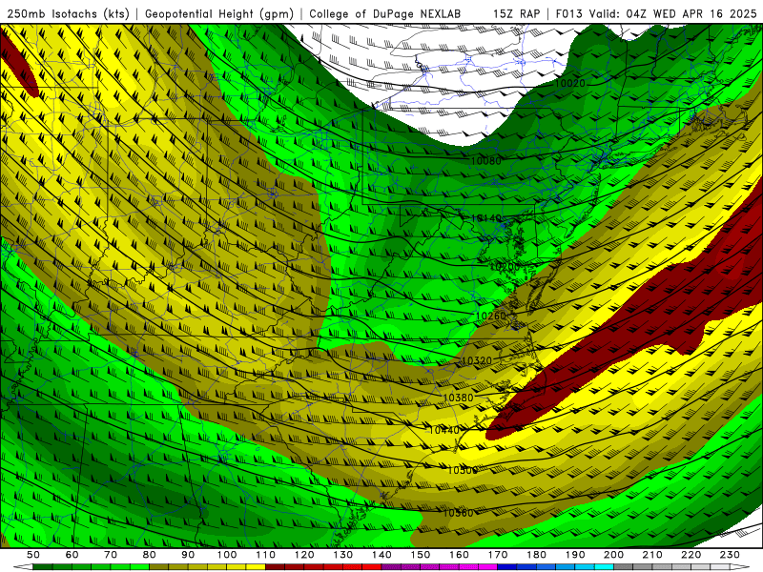This screenshot has width=763, height=572.
Task: Click the '50' color scale label
Action: click(x=33, y=555)
